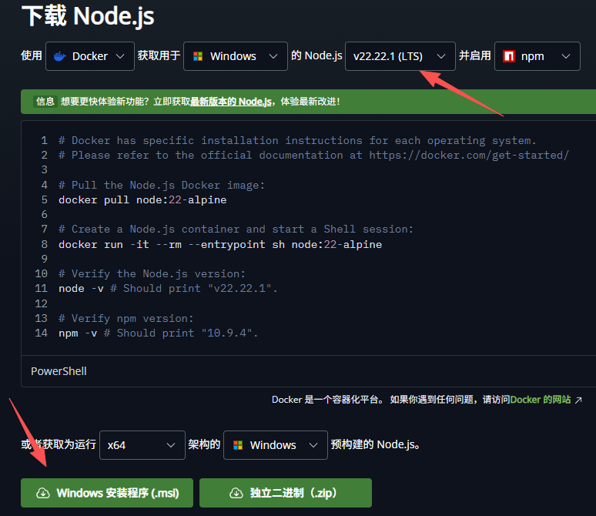The image size is (596, 516).
Task: Click the 信息 badge in green banner
Action: (x=45, y=102)
